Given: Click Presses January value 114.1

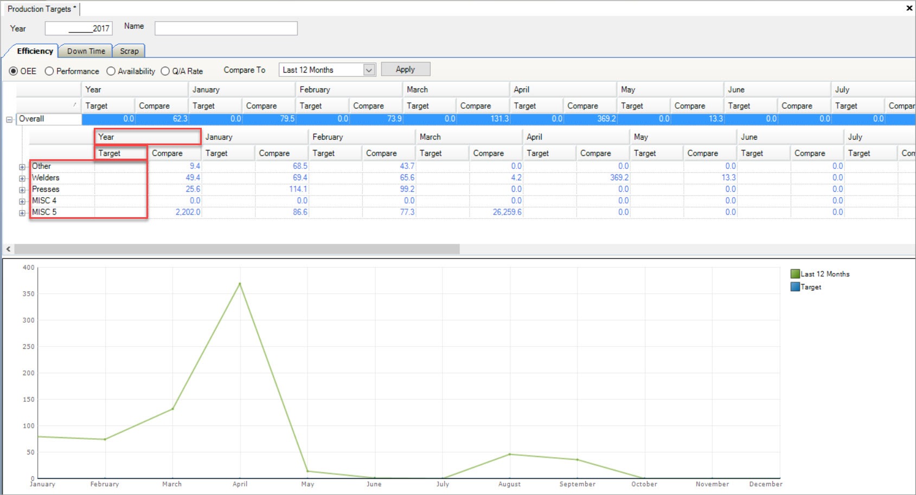Looking at the screenshot, I should pos(298,189).
